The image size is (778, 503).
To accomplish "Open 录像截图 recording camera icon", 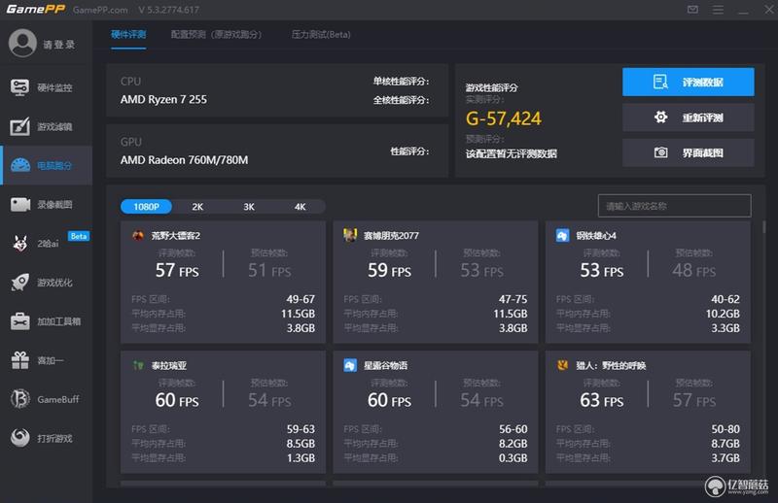I will [19, 204].
